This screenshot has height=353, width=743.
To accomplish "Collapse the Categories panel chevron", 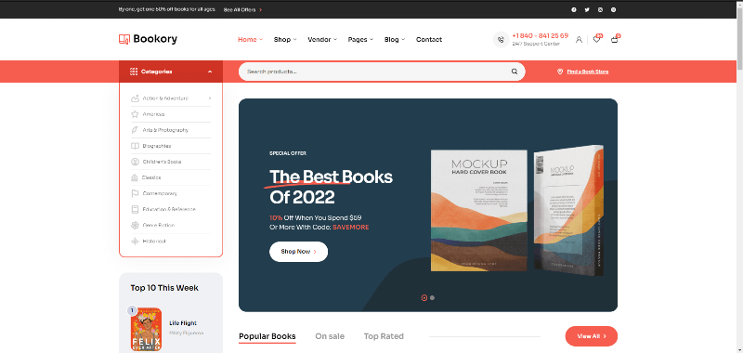I will (x=210, y=72).
